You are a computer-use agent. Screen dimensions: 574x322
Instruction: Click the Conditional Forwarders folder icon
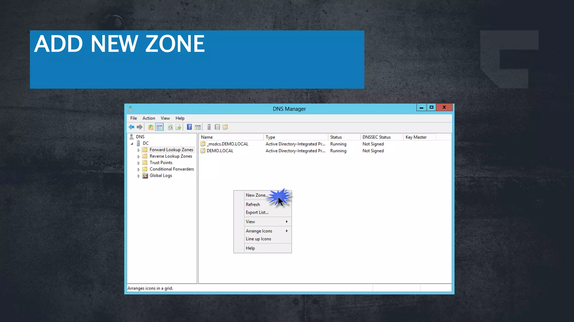[145, 169]
